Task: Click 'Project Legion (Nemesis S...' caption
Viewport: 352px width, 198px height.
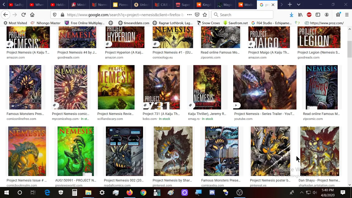Action: (x=319, y=52)
